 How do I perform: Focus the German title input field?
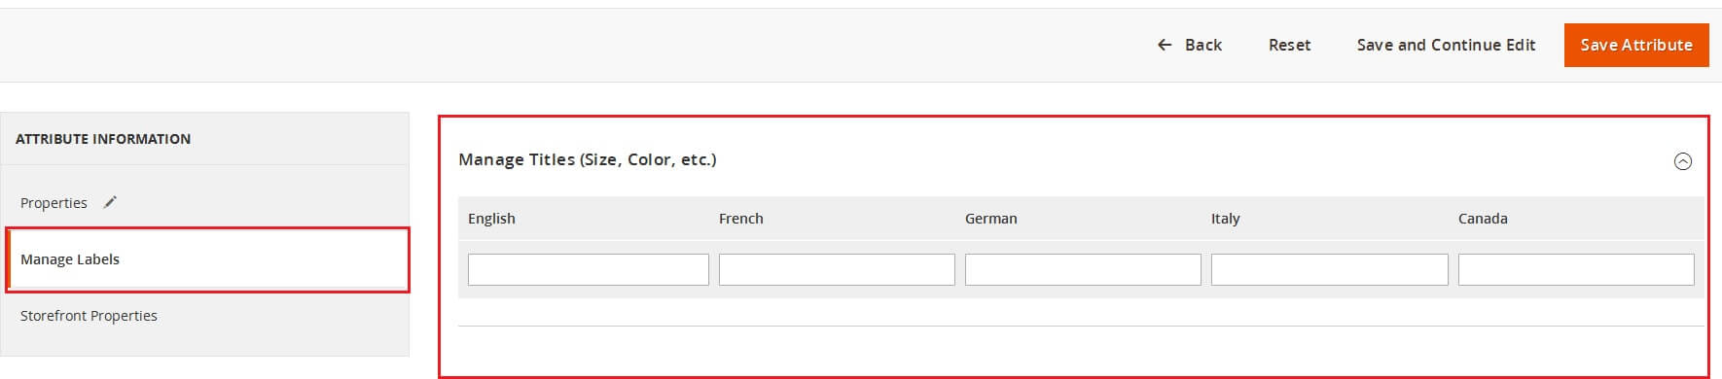tap(1083, 269)
